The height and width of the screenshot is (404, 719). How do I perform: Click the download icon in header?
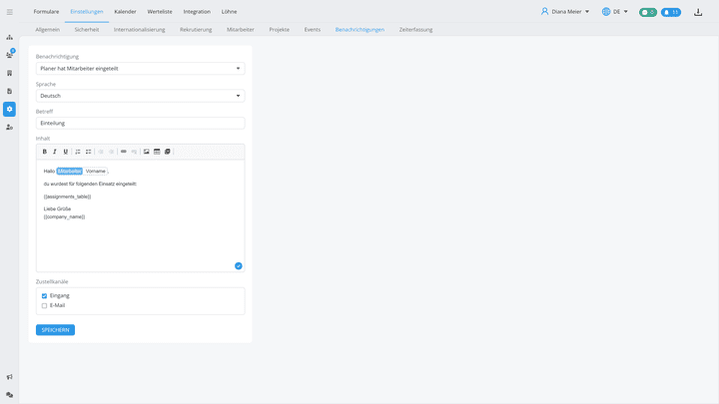point(699,12)
